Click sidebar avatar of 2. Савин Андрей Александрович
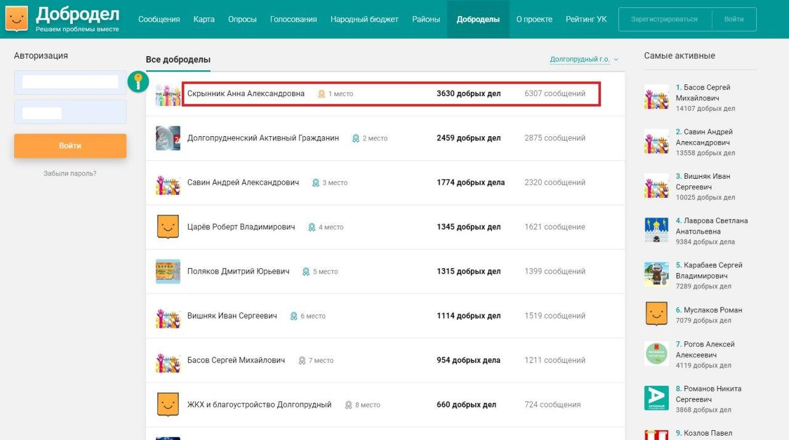This screenshot has width=789, height=440. (656, 142)
